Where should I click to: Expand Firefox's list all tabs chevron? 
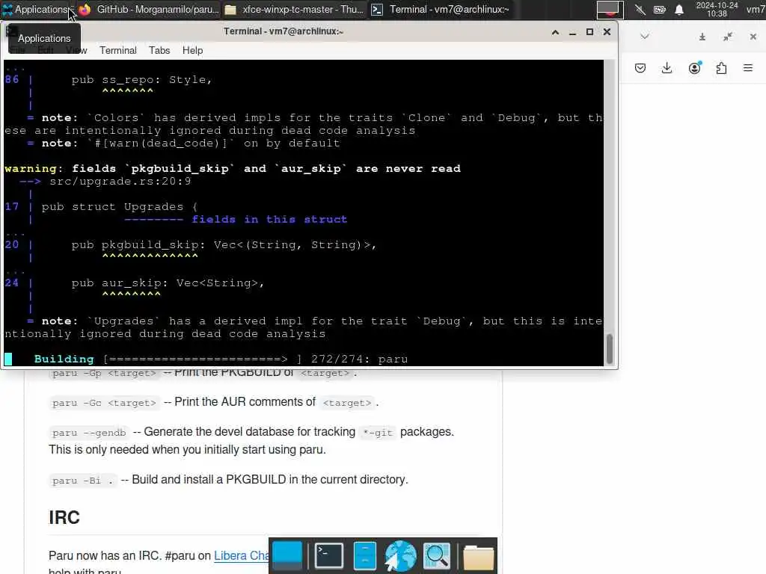coord(645,37)
